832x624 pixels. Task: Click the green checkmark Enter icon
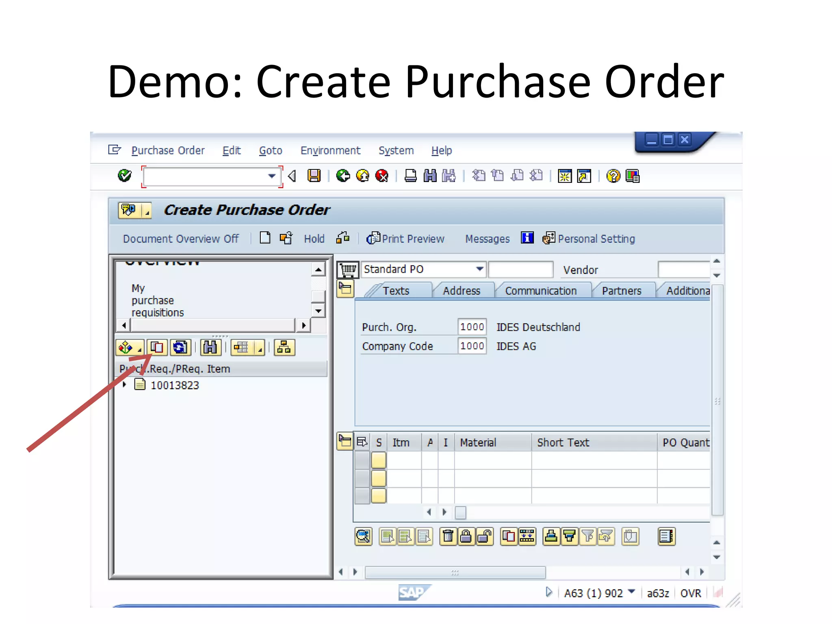[x=124, y=176]
